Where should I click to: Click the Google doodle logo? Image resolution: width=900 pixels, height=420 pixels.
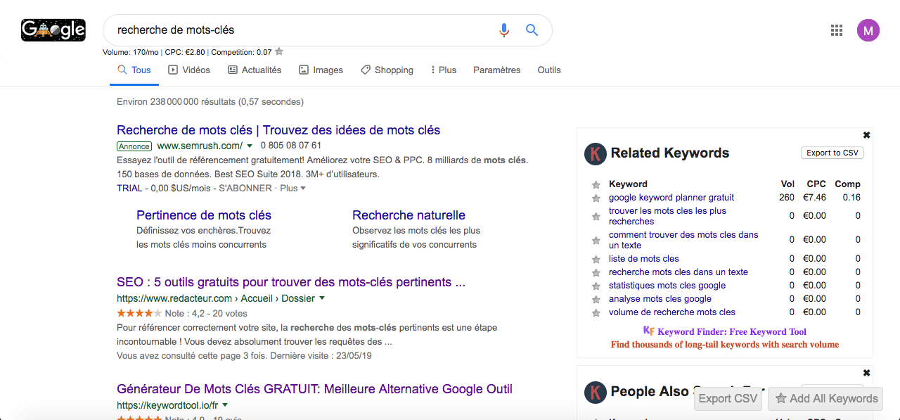53,30
